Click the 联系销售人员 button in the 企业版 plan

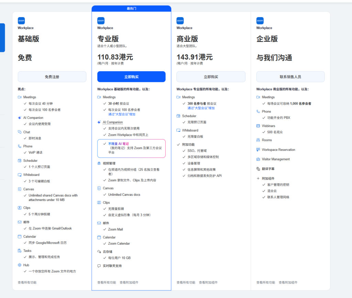pyautogui.click(x=290, y=77)
